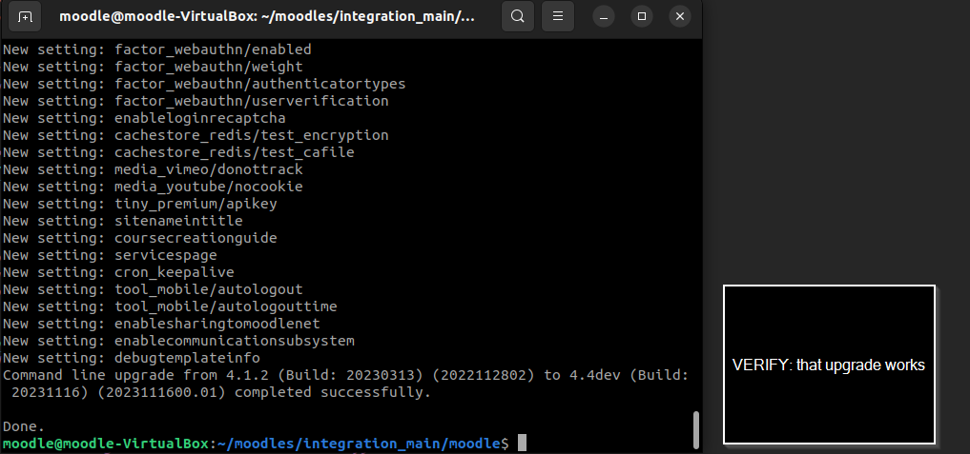Screen dimensions: 970x454
Task: Click the terminal cursor block at the prompt
Action: (522, 443)
